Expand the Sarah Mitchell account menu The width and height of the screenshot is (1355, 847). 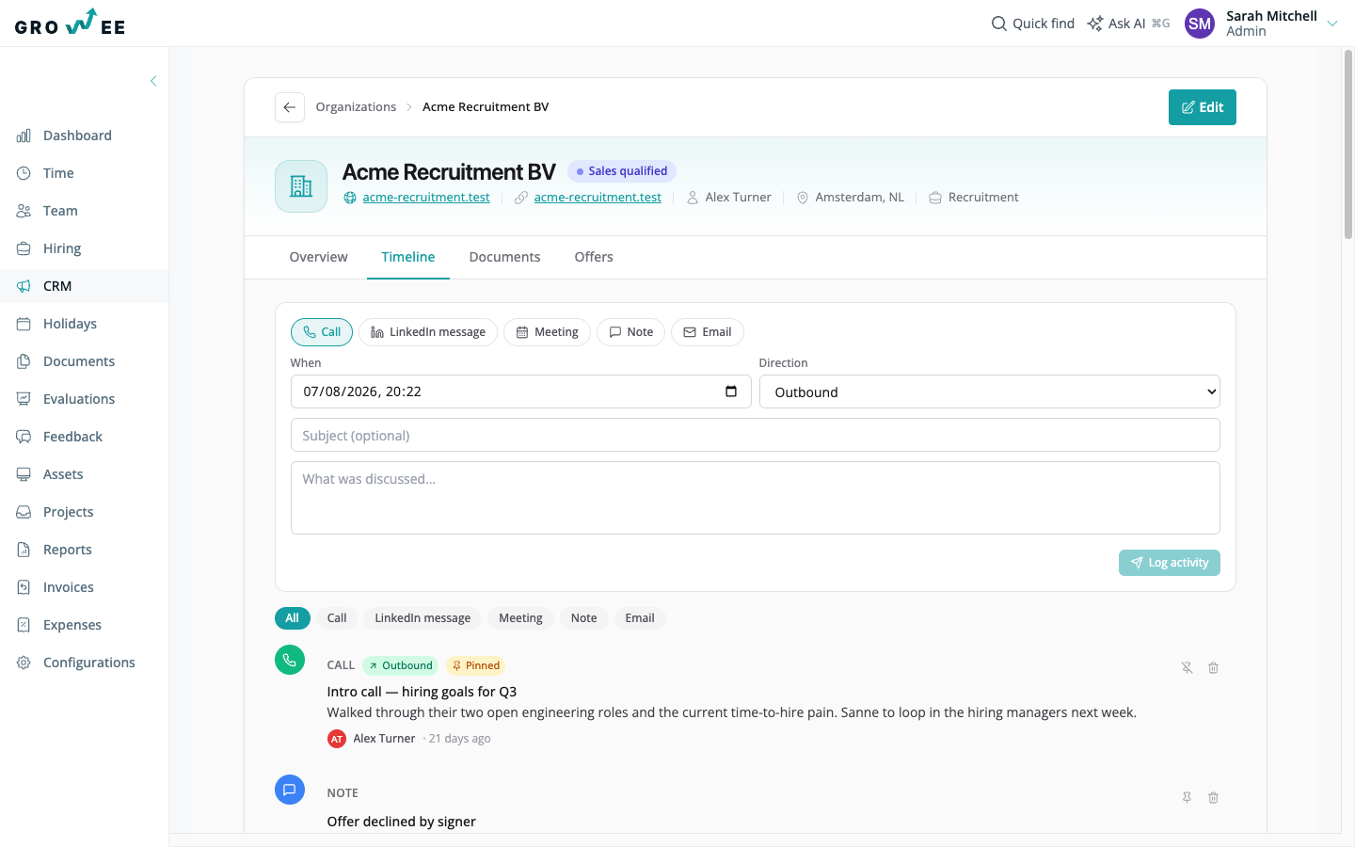[x=1332, y=24]
